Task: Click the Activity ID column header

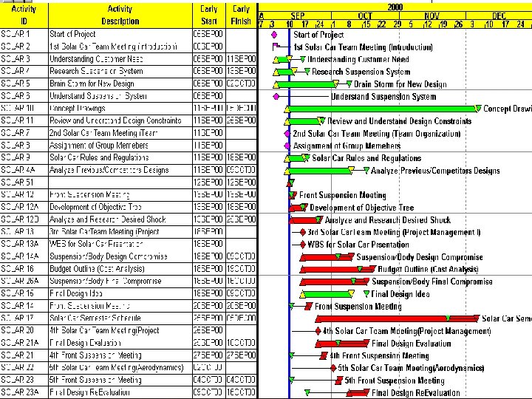Action: point(24,16)
